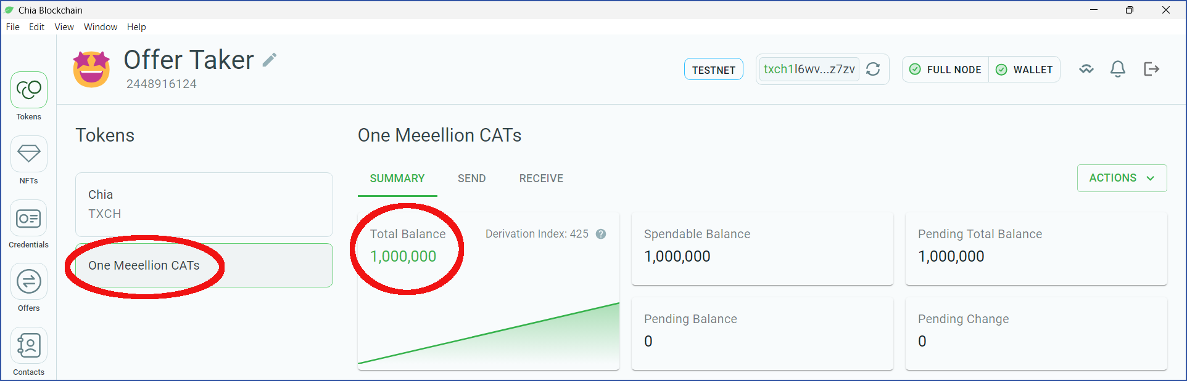Click the WALLET status button

[x=1025, y=70]
